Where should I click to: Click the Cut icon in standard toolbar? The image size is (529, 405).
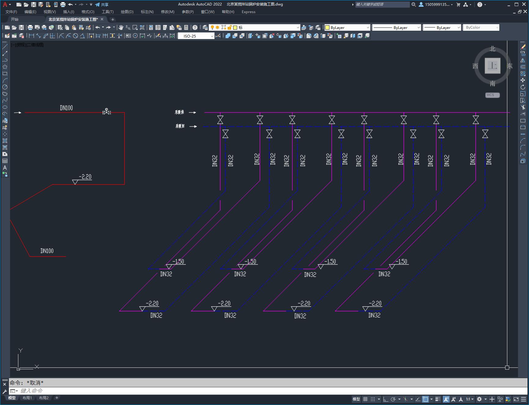click(x=60, y=27)
